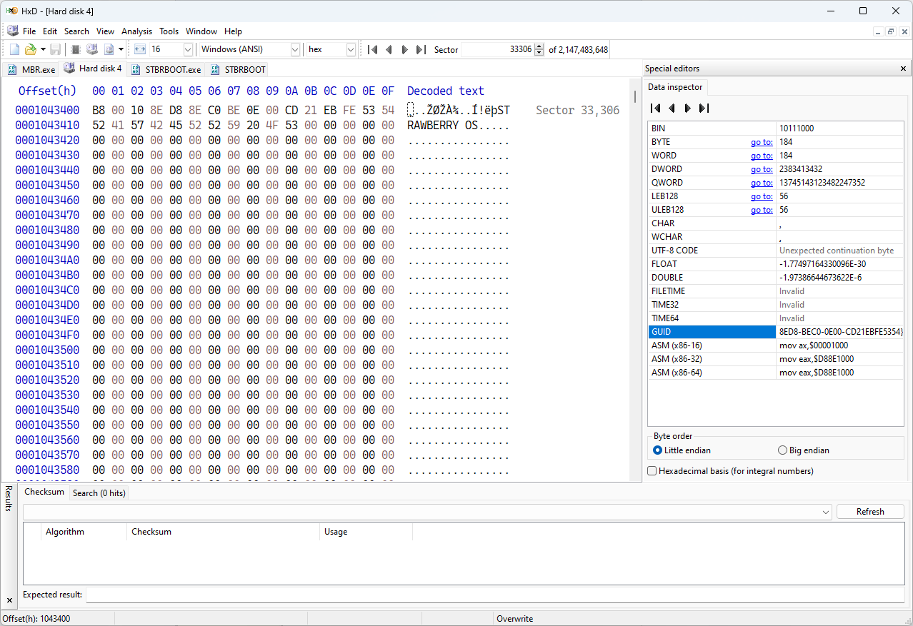Go to the previous sector in the toolbar
The height and width of the screenshot is (626, 913).
tap(389, 49)
